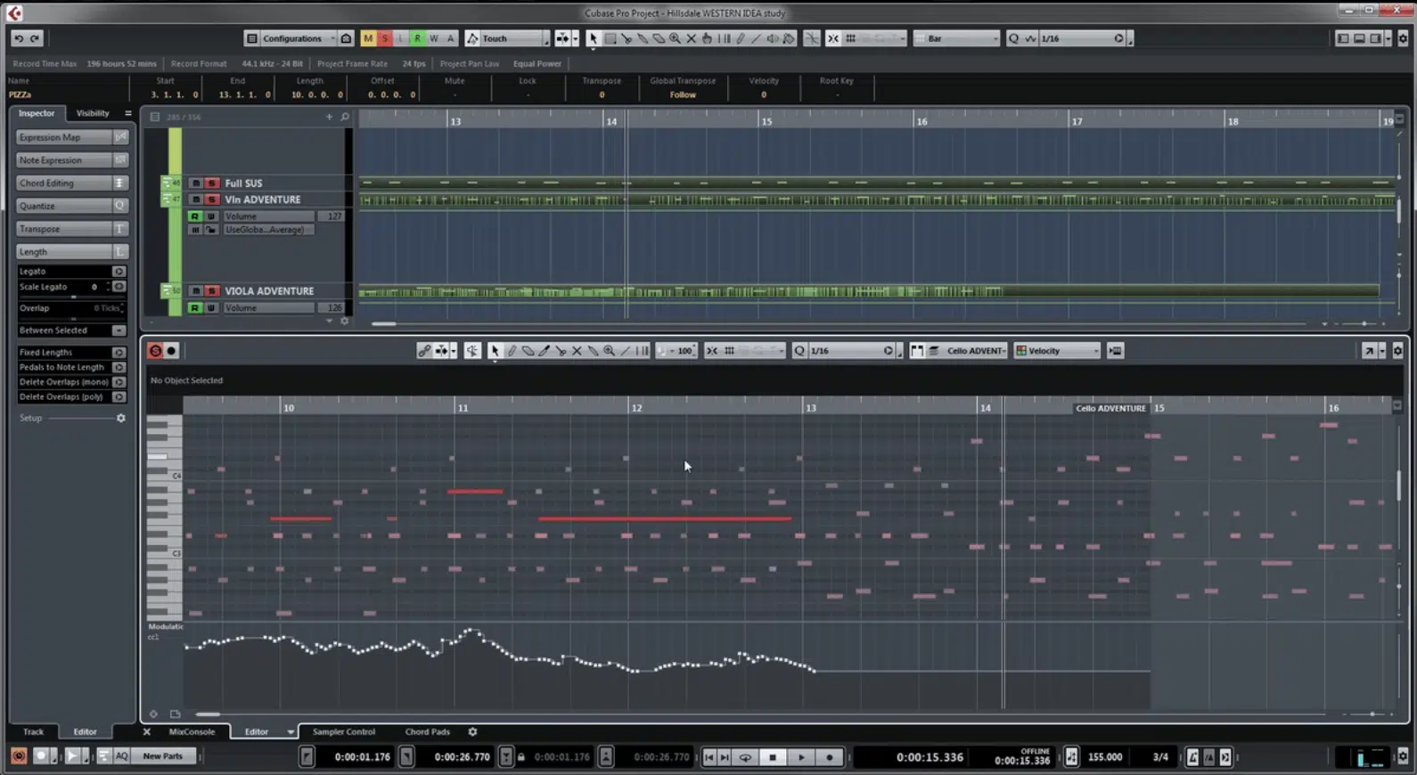This screenshot has height=775, width=1417.
Task: Open Cello ADVENT part selector dropdown
Action: [x=976, y=351]
